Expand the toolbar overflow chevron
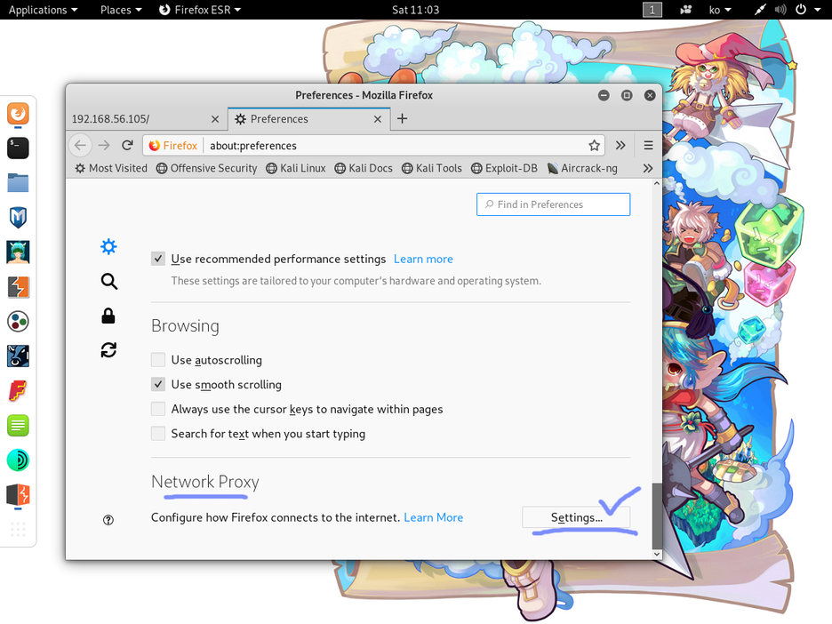Image resolution: width=832 pixels, height=624 pixels. pyautogui.click(x=620, y=146)
